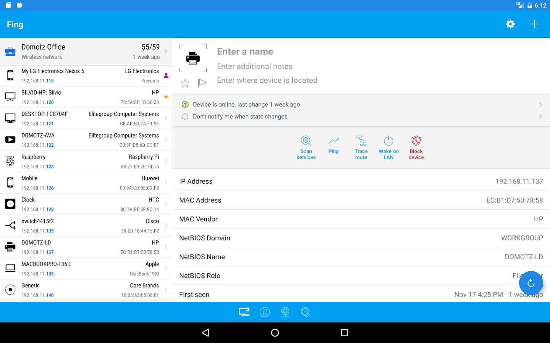Toggle the favorite star on this device
Viewport: 550px width, 343px height.
[x=185, y=83]
